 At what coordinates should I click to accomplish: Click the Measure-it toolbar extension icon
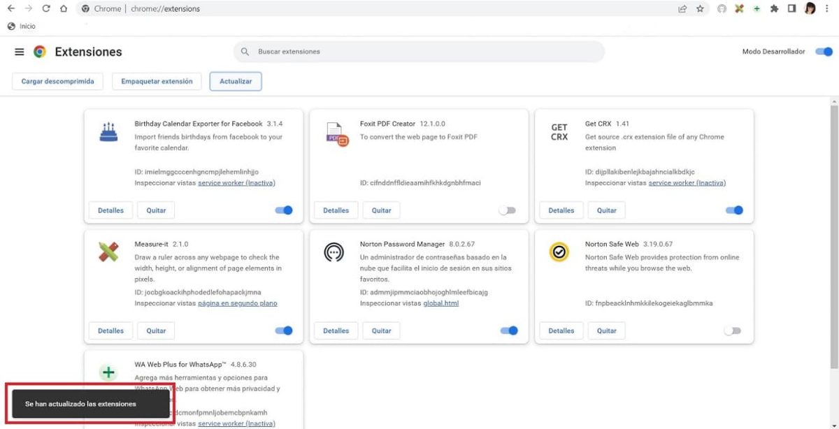(x=739, y=9)
